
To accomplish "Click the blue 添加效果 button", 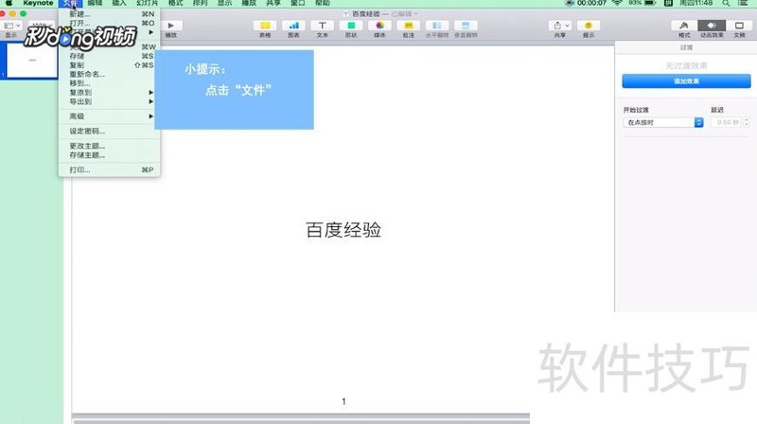I will 686,81.
